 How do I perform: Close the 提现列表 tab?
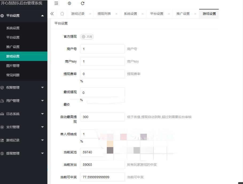[116, 14]
